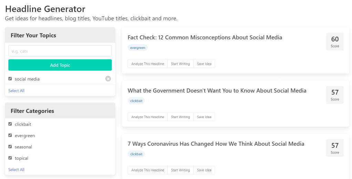Disable the seasonal category filter
352x179 pixels.
pyautogui.click(x=10, y=147)
